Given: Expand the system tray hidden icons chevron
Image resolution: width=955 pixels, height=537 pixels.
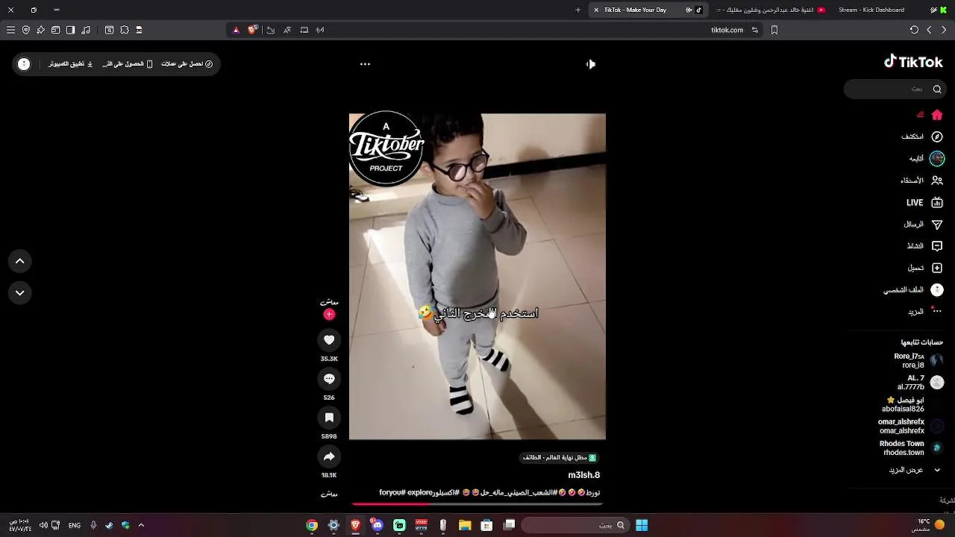Looking at the screenshot, I should point(141,525).
